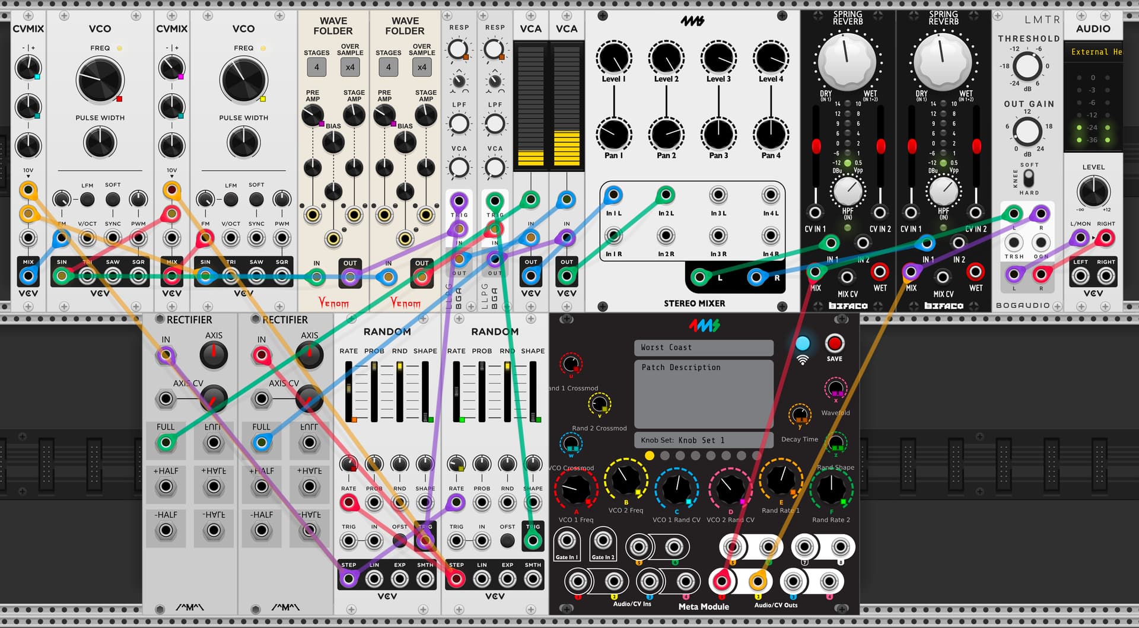Click the SMTH output on the right Random module
The width and height of the screenshot is (1139, 628).
[x=533, y=579]
